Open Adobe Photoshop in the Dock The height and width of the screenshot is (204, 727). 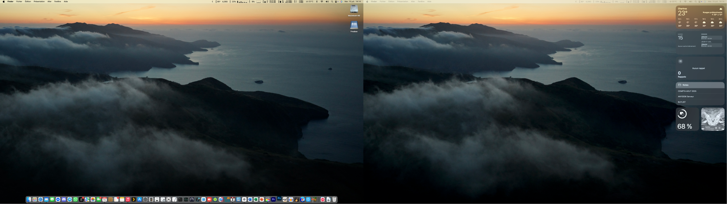pyautogui.click(x=279, y=198)
